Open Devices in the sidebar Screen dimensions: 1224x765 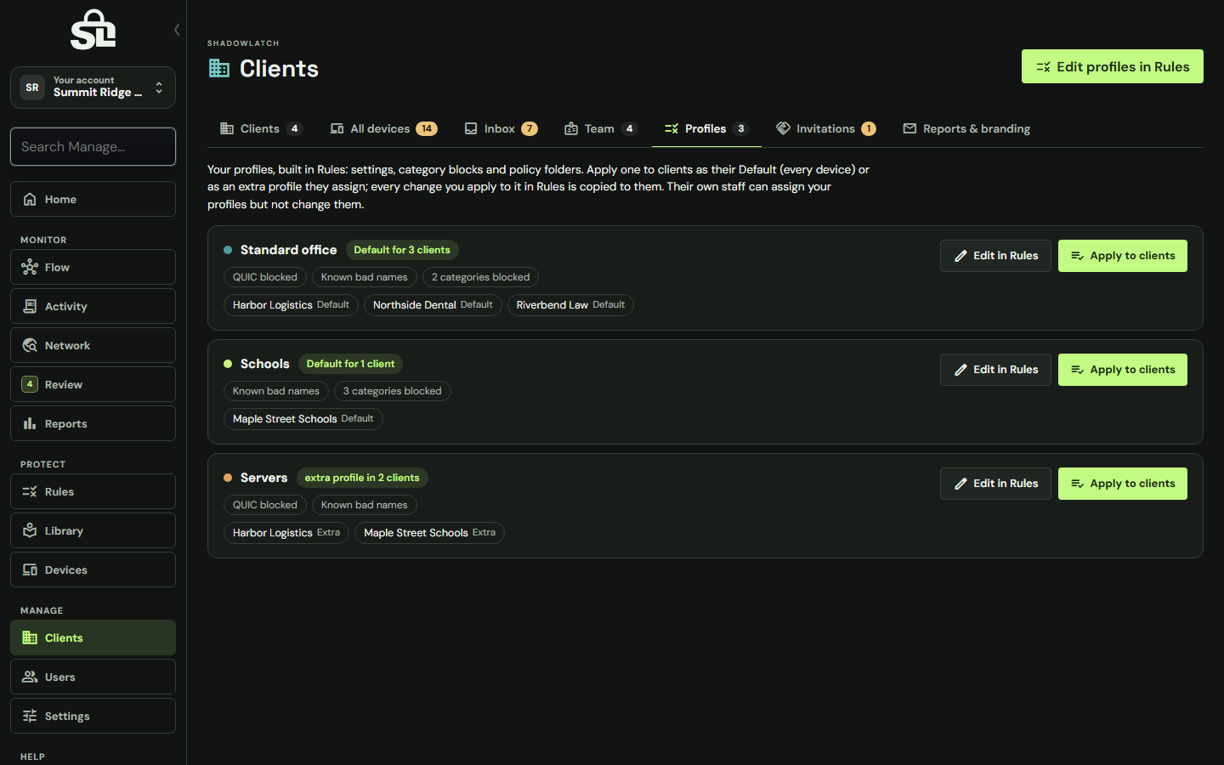pyautogui.click(x=93, y=569)
